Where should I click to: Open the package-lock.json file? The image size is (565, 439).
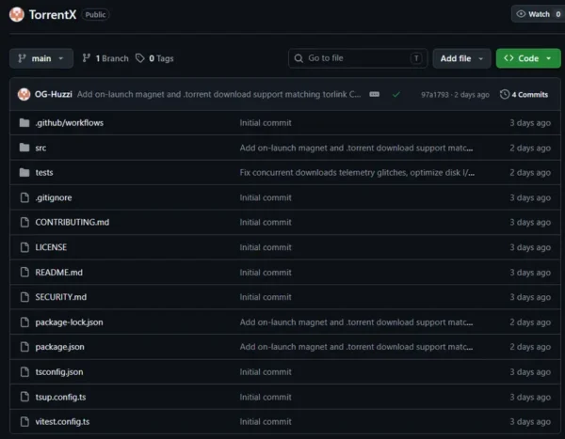(69, 322)
